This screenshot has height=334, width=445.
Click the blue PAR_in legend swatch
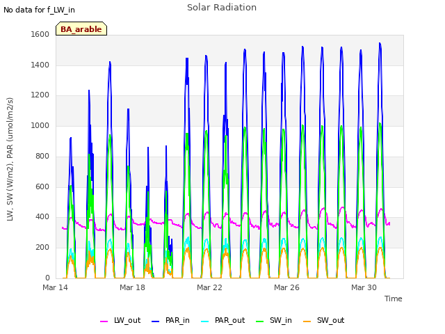(x=156, y=321)
